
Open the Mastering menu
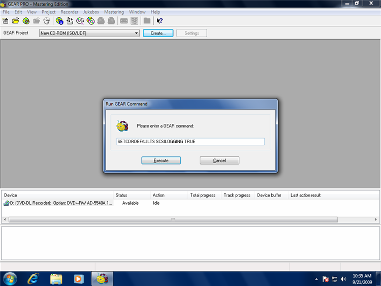point(114,12)
